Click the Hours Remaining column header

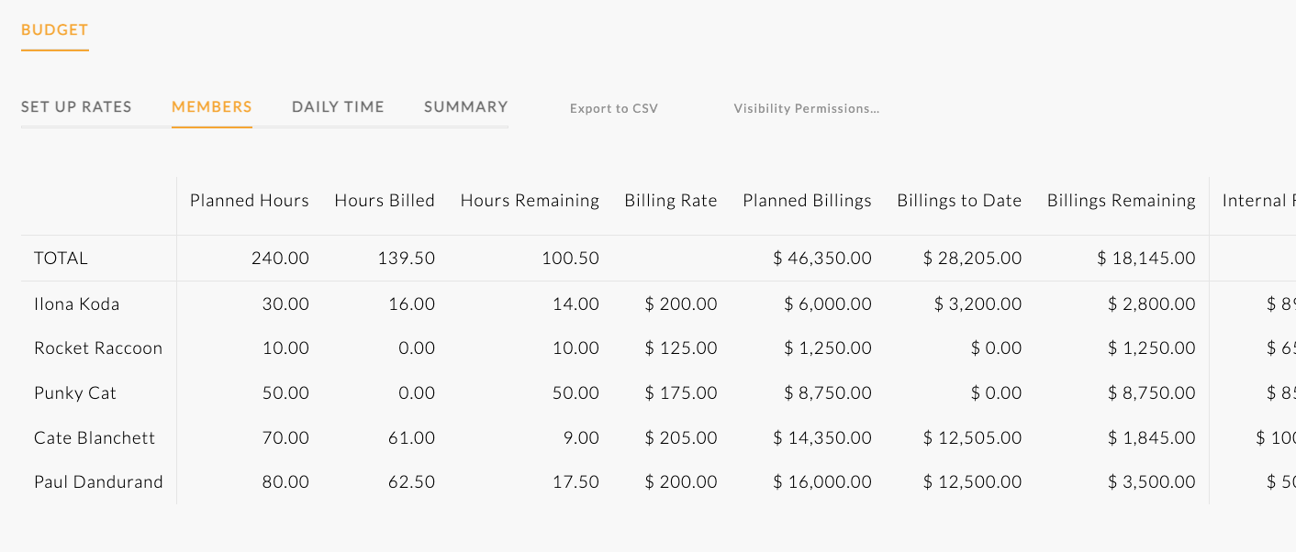coord(530,200)
